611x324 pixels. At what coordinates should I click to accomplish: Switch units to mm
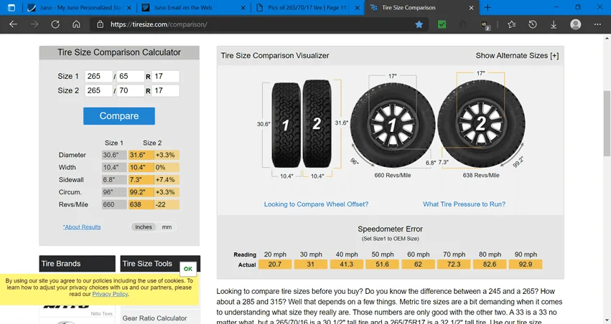click(167, 227)
